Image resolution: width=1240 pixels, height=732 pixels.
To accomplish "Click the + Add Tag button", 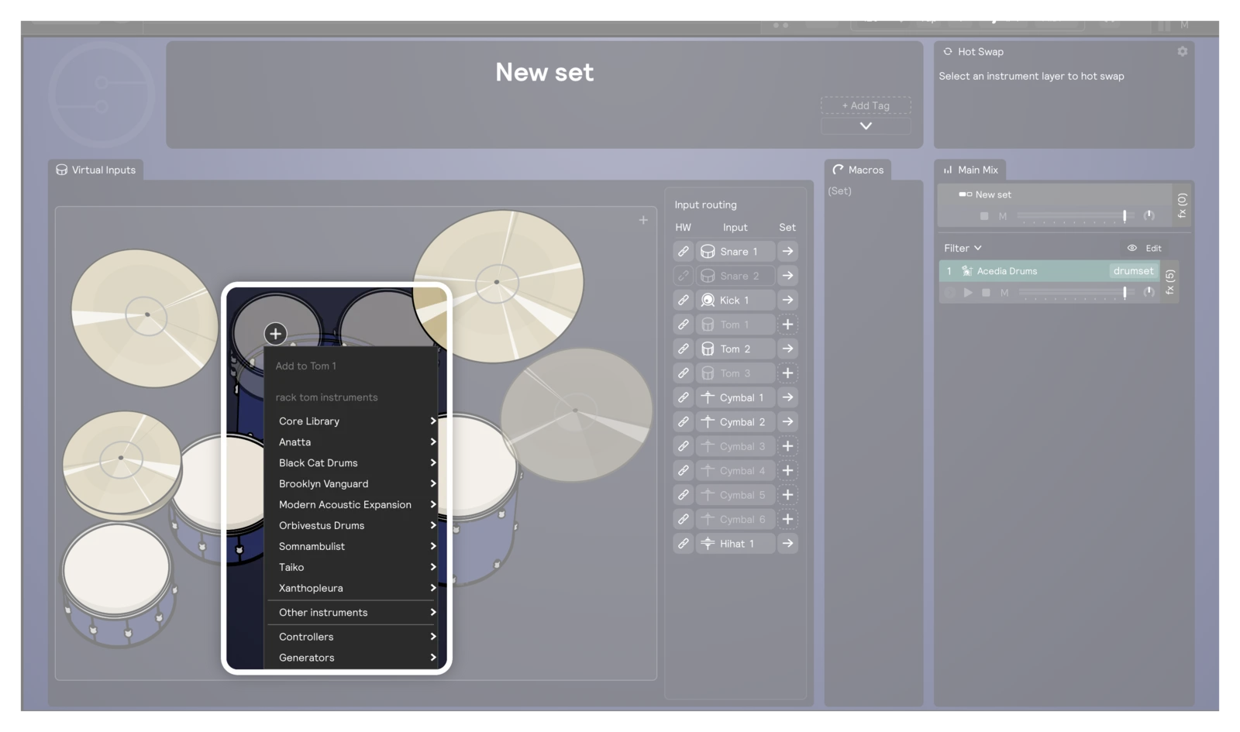I will pos(866,105).
